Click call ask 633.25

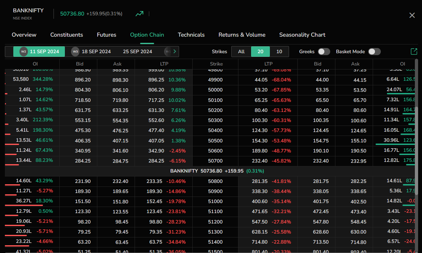[x=120, y=110]
